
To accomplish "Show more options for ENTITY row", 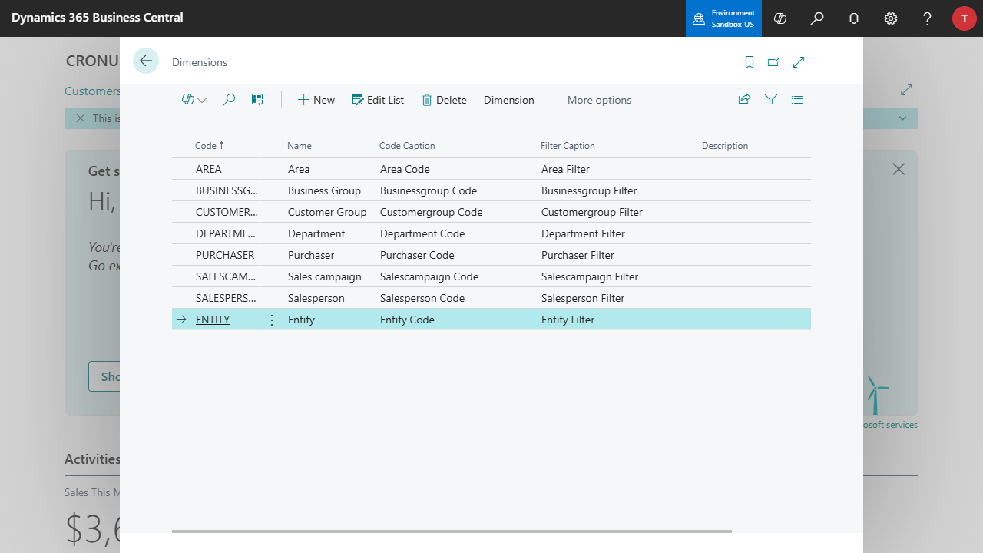I will 271,320.
